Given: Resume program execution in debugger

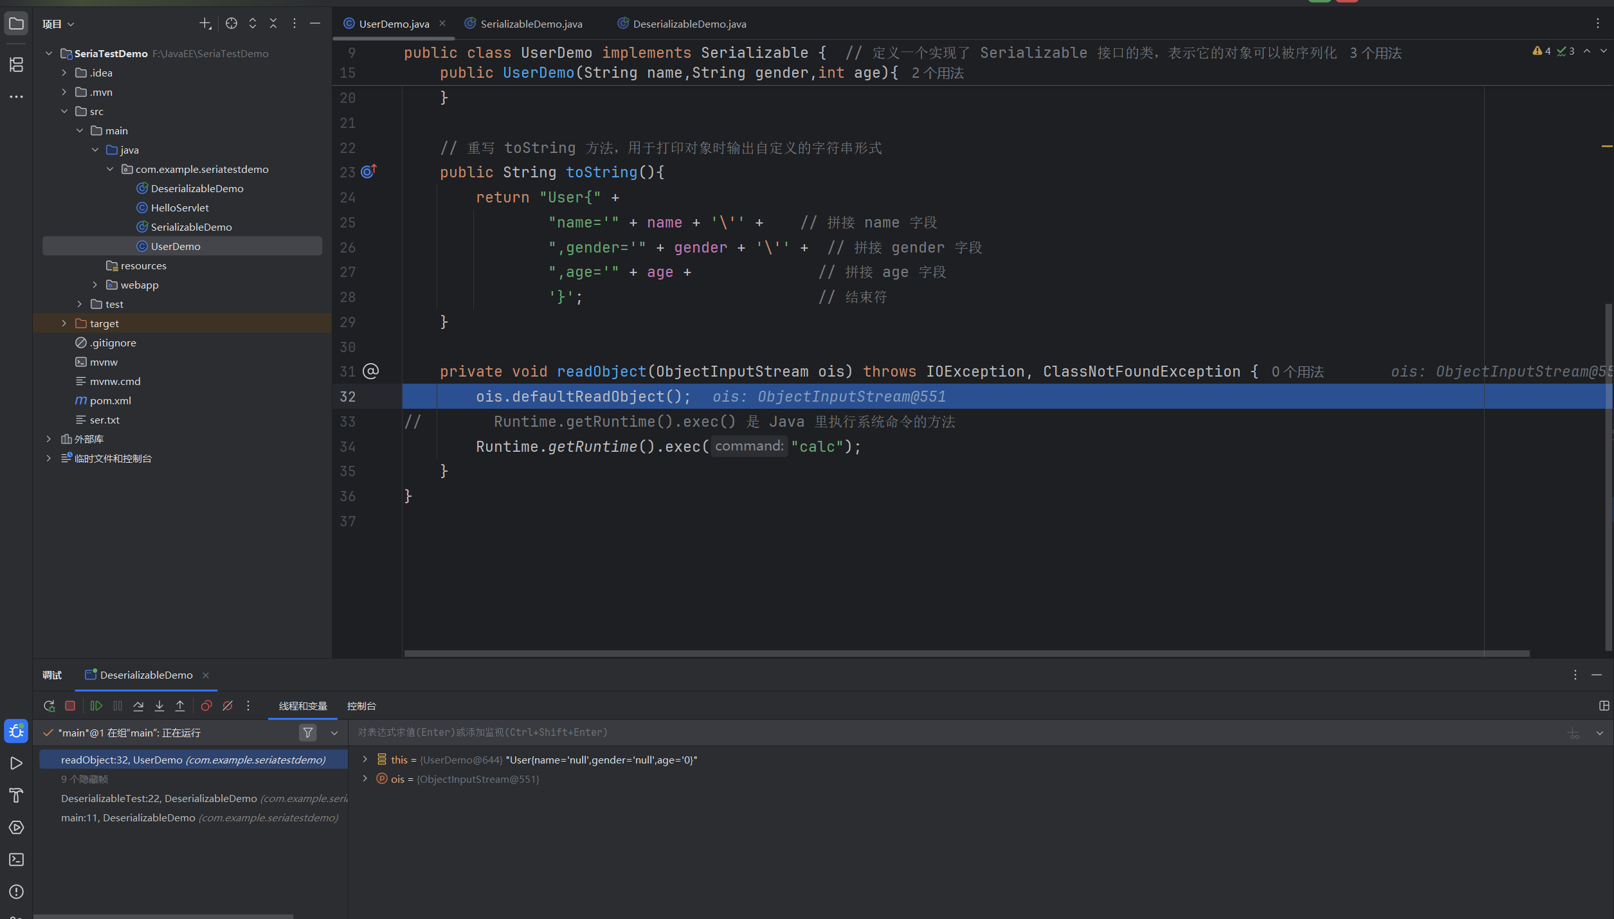Looking at the screenshot, I should (96, 706).
